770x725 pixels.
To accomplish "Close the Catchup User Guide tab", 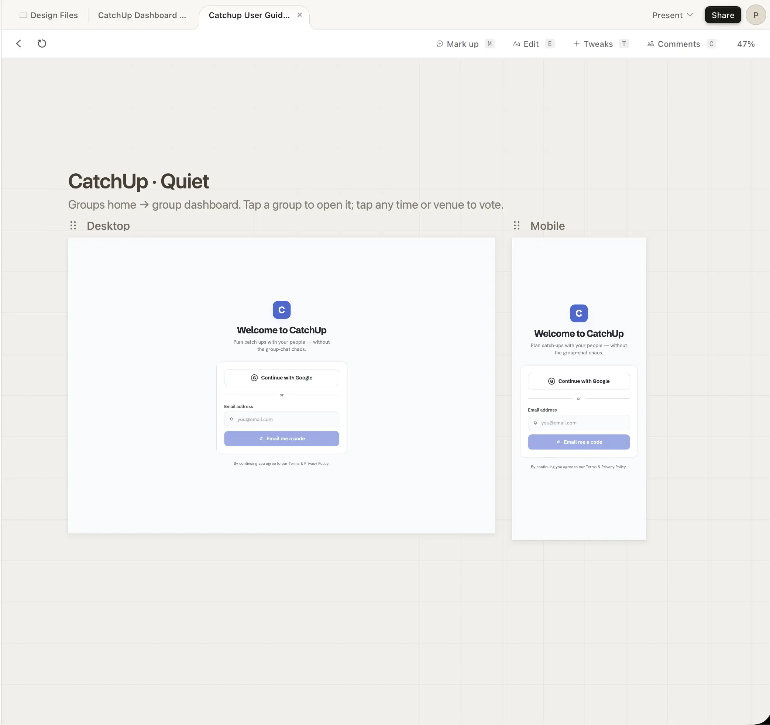I will 299,15.
